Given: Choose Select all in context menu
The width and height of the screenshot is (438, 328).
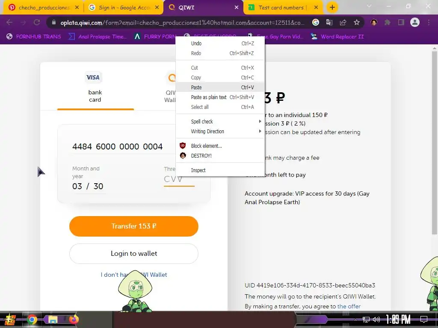Looking at the screenshot, I should [220, 107].
